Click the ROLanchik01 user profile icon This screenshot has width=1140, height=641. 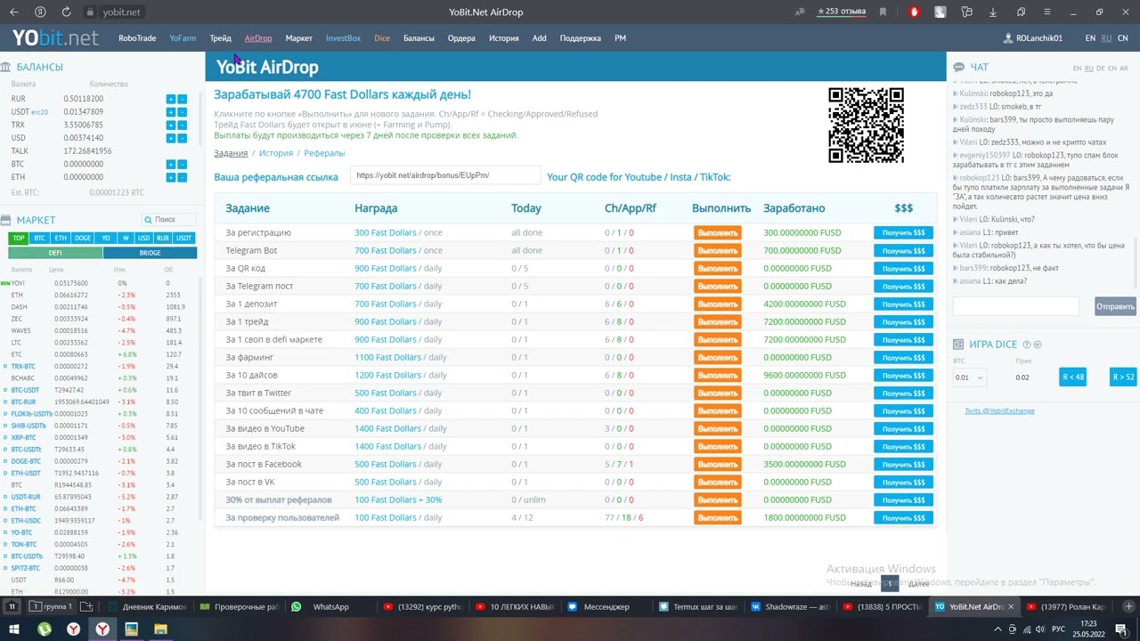point(1008,38)
